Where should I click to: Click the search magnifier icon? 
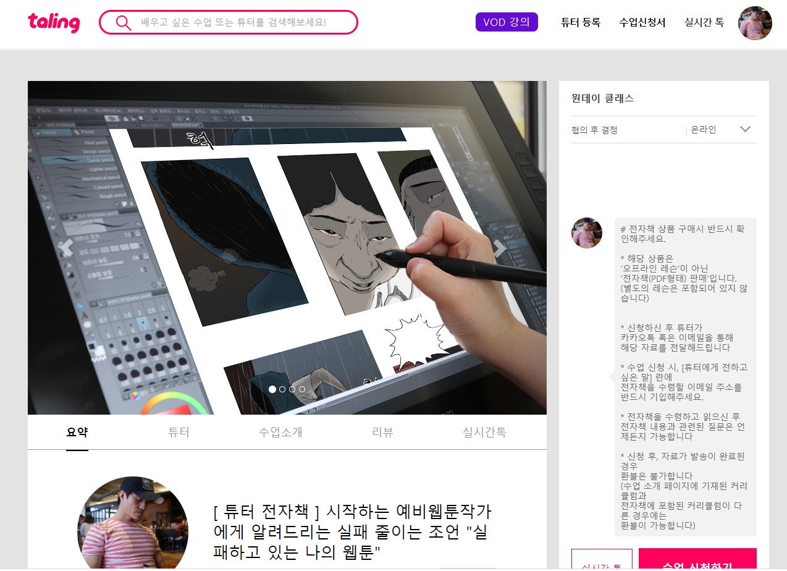(x=123, y=22)
